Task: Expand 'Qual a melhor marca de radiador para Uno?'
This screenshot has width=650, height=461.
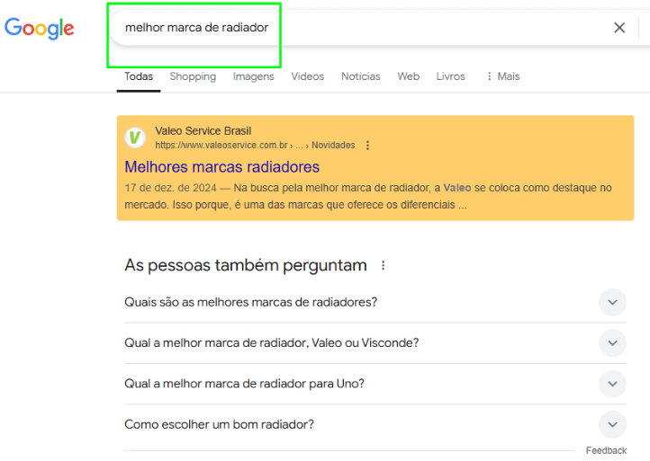Action: point(612,384)
